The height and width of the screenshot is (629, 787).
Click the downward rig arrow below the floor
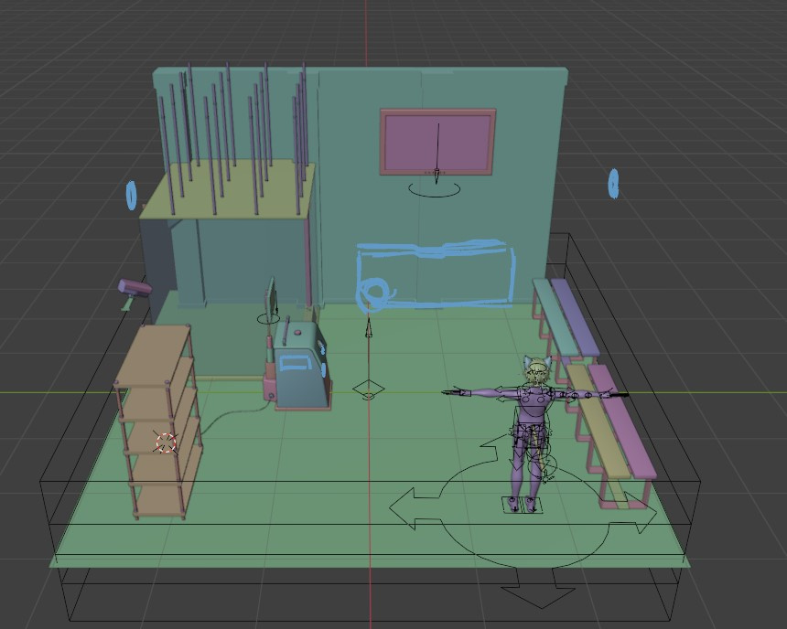coord(539,588)
